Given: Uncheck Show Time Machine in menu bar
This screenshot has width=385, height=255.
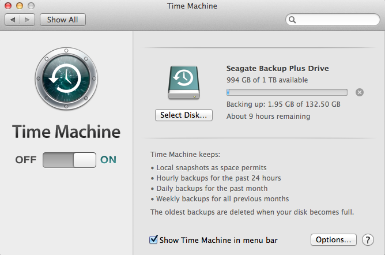Looking at the screenshot, I should click(153, 239).
